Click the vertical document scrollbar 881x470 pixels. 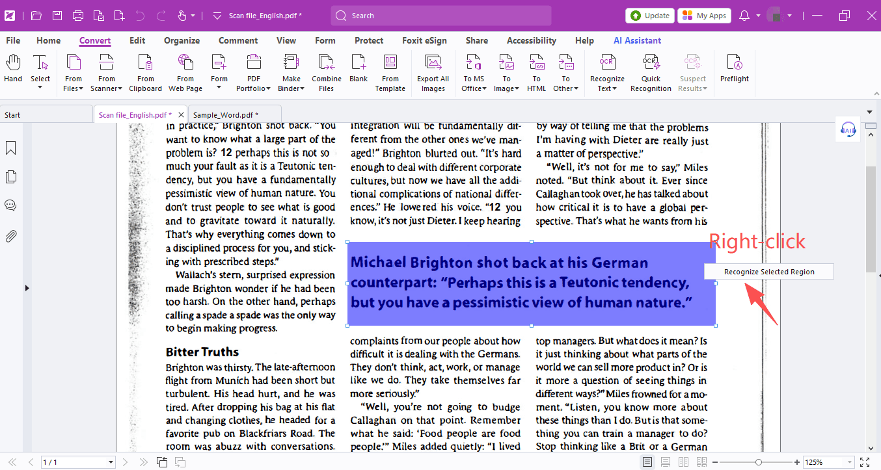click(x=871, y=218)
